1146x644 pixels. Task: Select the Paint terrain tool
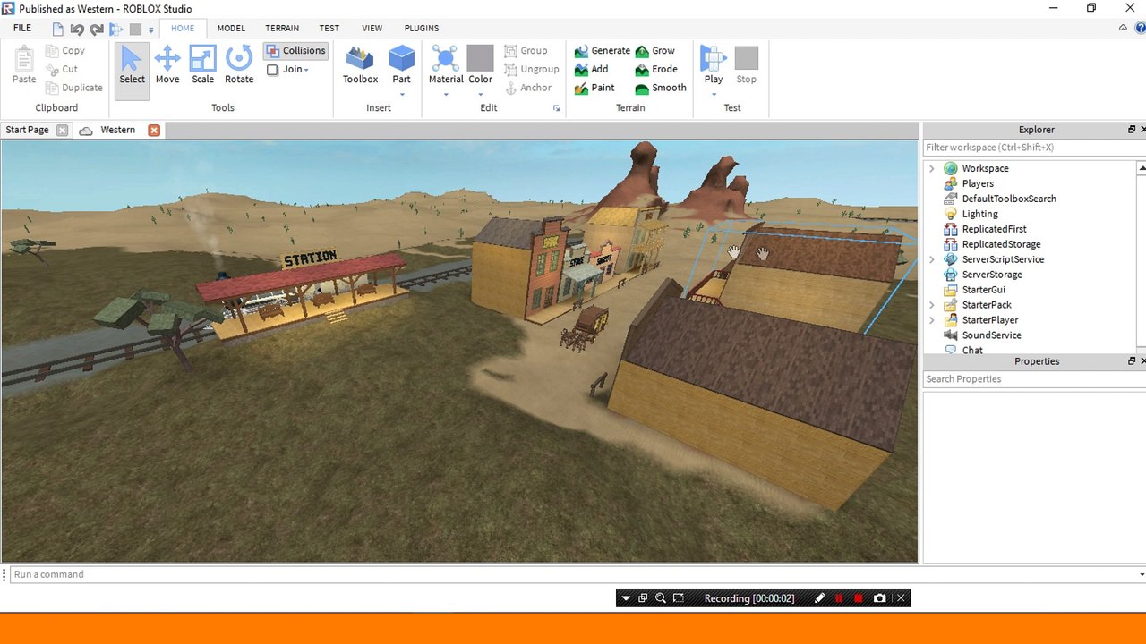click(x=594, y=88)
